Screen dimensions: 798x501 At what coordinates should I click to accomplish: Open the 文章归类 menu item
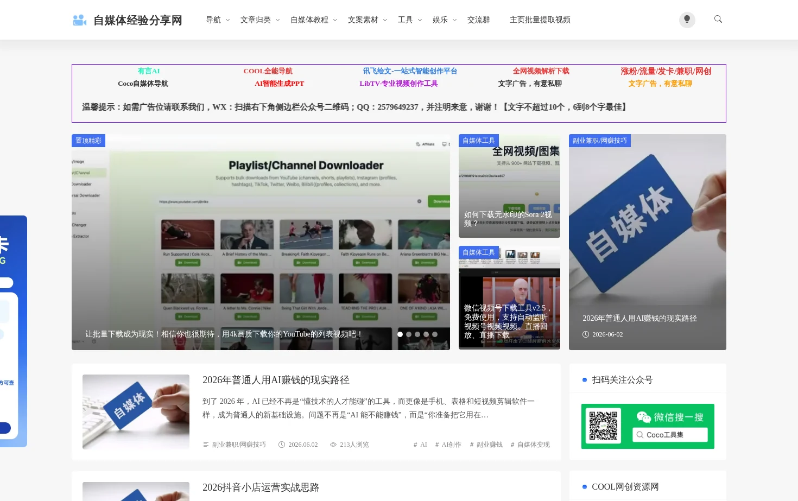point(256,20)
